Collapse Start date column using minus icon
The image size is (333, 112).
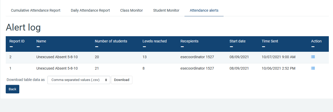(231, 47)
